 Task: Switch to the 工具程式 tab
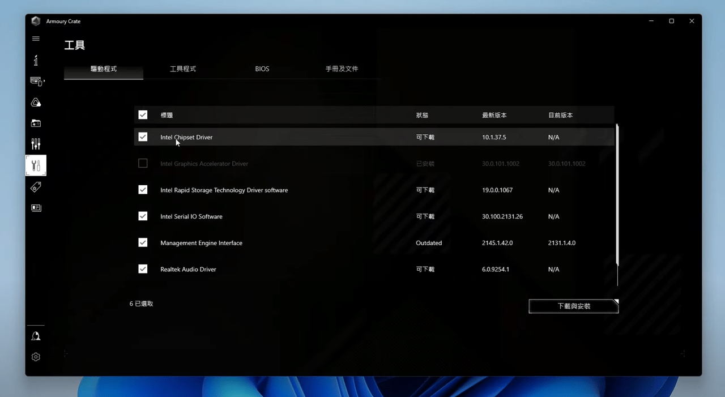click(x=183, y=69)
